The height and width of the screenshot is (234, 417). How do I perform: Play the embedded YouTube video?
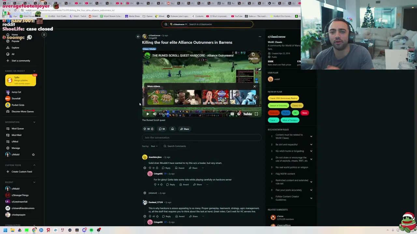click(x=148, y=114)
